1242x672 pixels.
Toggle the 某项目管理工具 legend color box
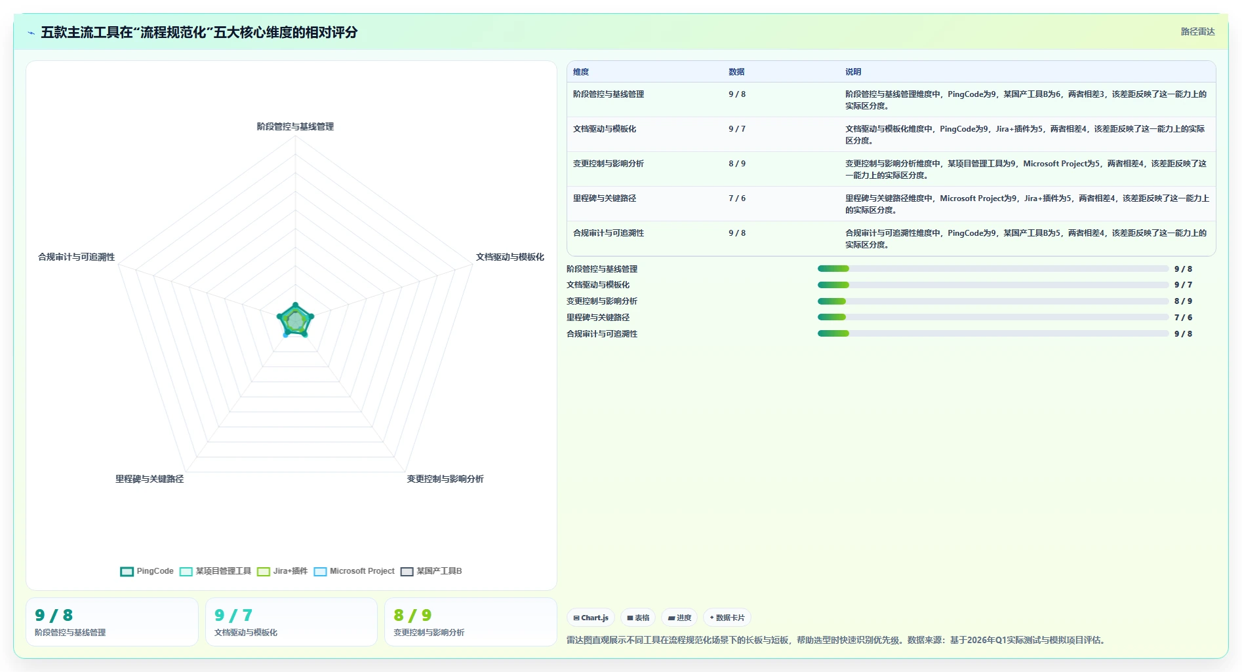point(186,571)
